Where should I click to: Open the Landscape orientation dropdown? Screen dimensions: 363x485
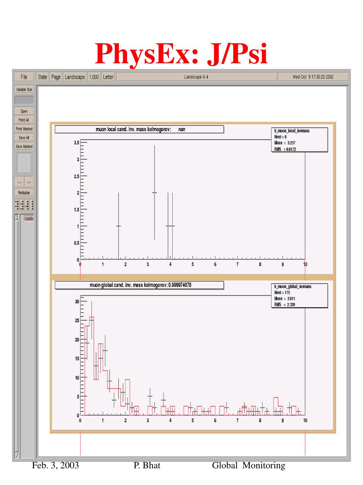coord(75,77)
